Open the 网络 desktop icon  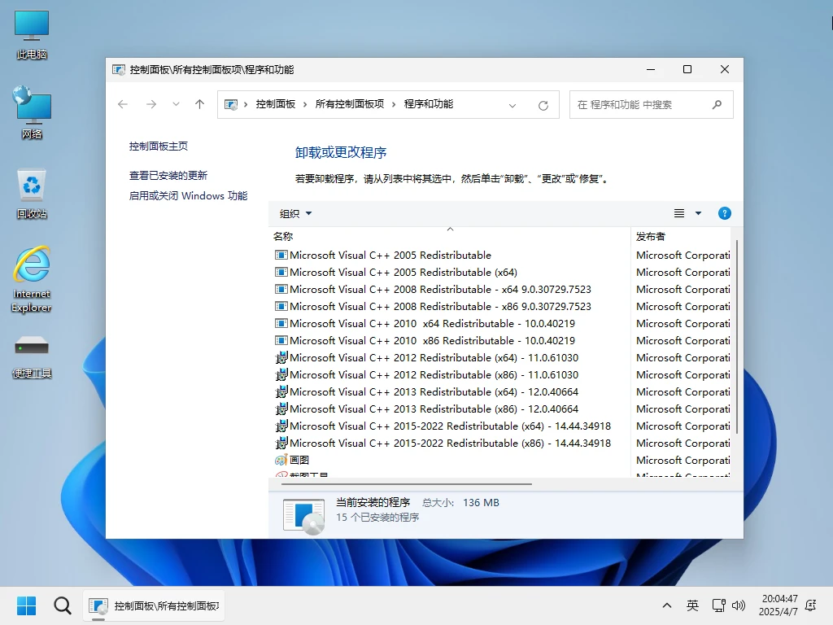pyautogui.click(x=32, y=113)
